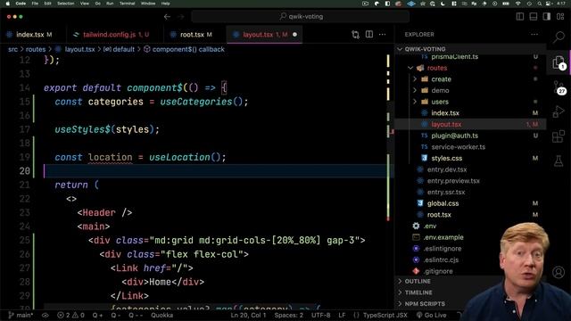Open entry.preview.tsx file
Image resolution: width=571 pixels, height=321 pixels.
[453, 181]
